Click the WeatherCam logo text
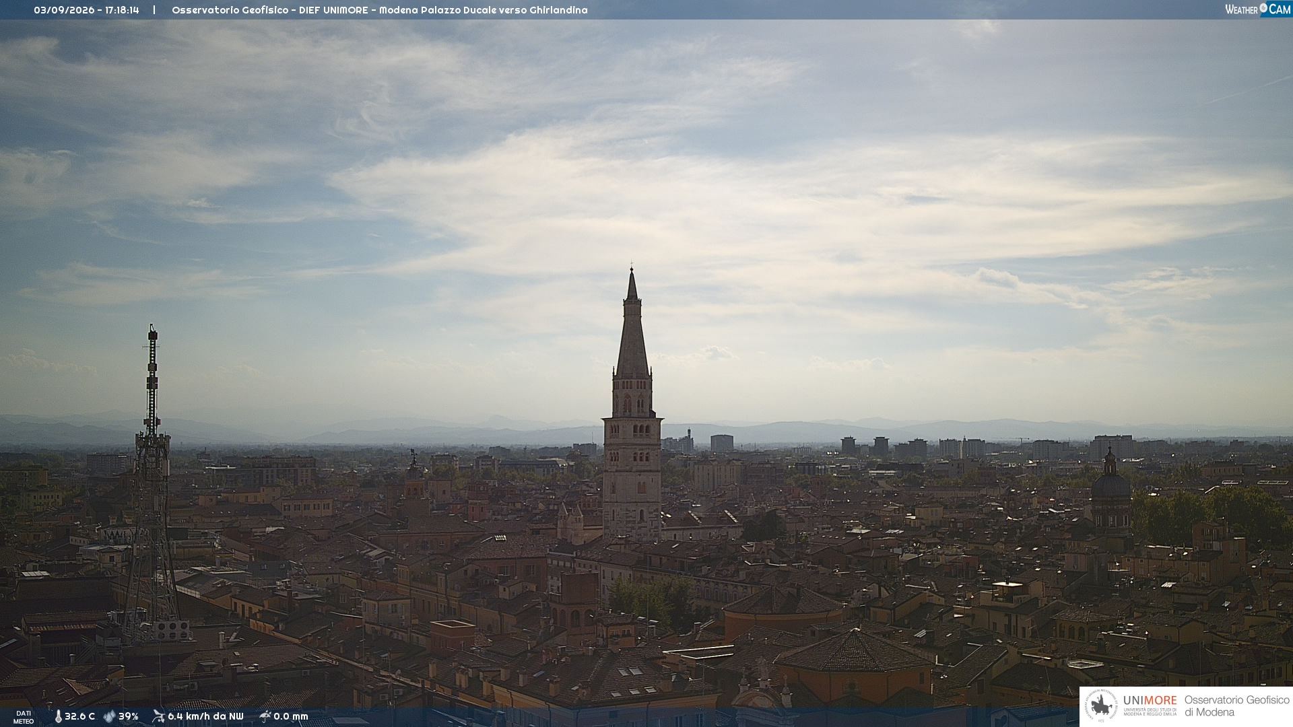 [1258, 9]
